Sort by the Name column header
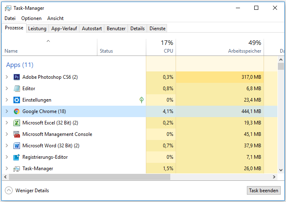Viewport: 286px width, 202px height. [49, 47]
